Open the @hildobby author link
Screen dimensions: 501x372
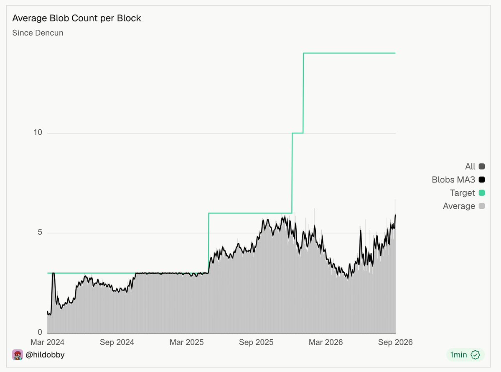[x=45, y=355]
